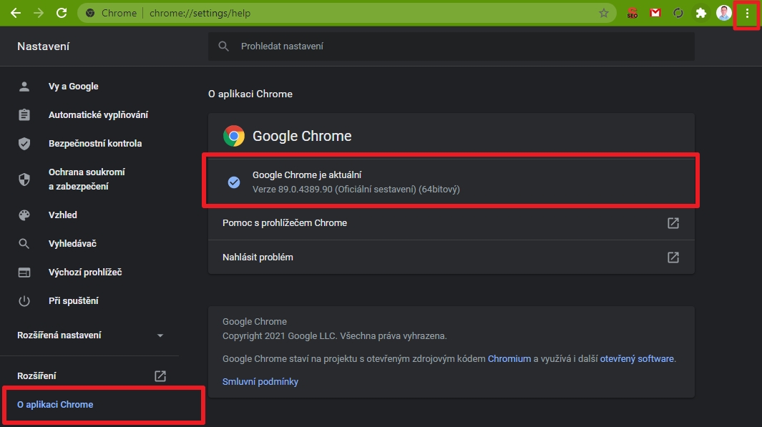Click the palette icon beside Vzhled
Viewport: 762px width, 427px height.
pyautogui.click(x=24, y=215)
